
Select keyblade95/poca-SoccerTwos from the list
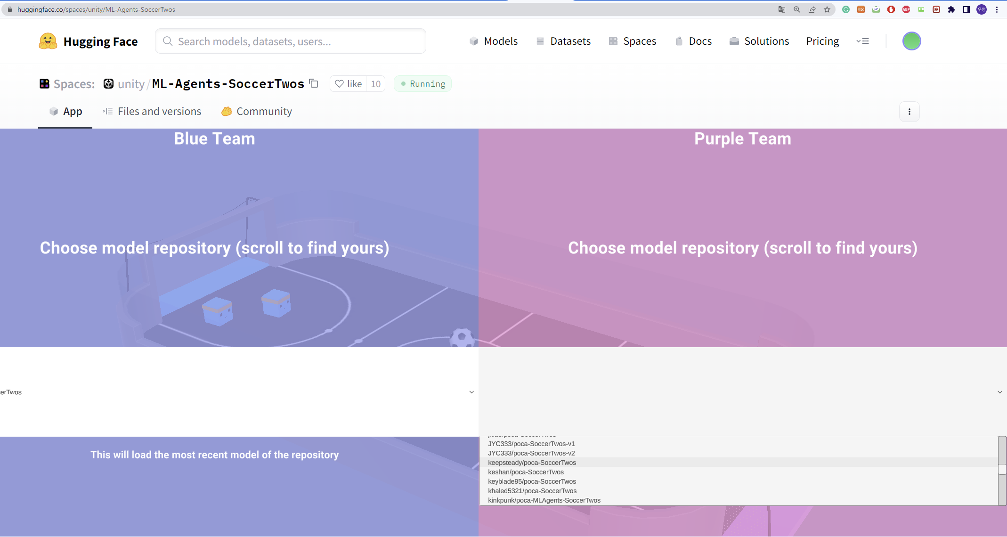[532, 481]
